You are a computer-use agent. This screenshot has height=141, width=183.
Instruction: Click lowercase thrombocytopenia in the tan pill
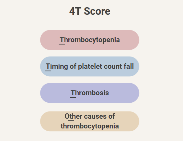[x=90, y=126]
